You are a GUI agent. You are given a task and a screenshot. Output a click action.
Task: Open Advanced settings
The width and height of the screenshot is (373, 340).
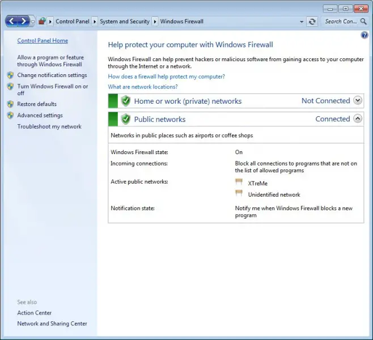[x=40, y=115]
